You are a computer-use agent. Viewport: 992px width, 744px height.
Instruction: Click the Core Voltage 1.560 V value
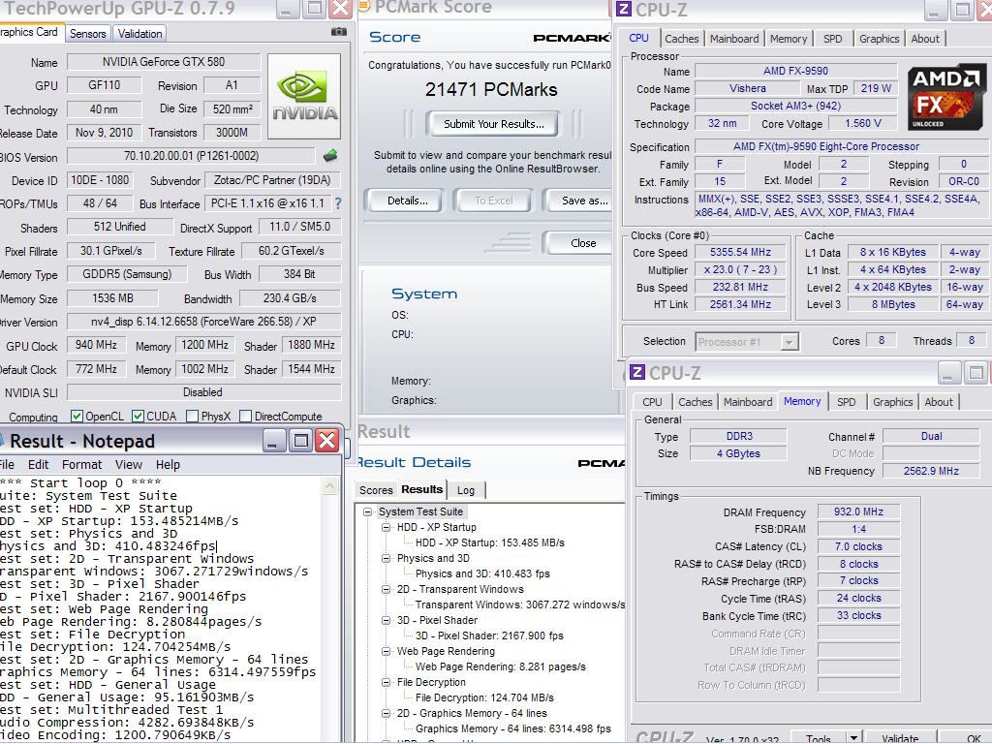(x=863, y=123)
